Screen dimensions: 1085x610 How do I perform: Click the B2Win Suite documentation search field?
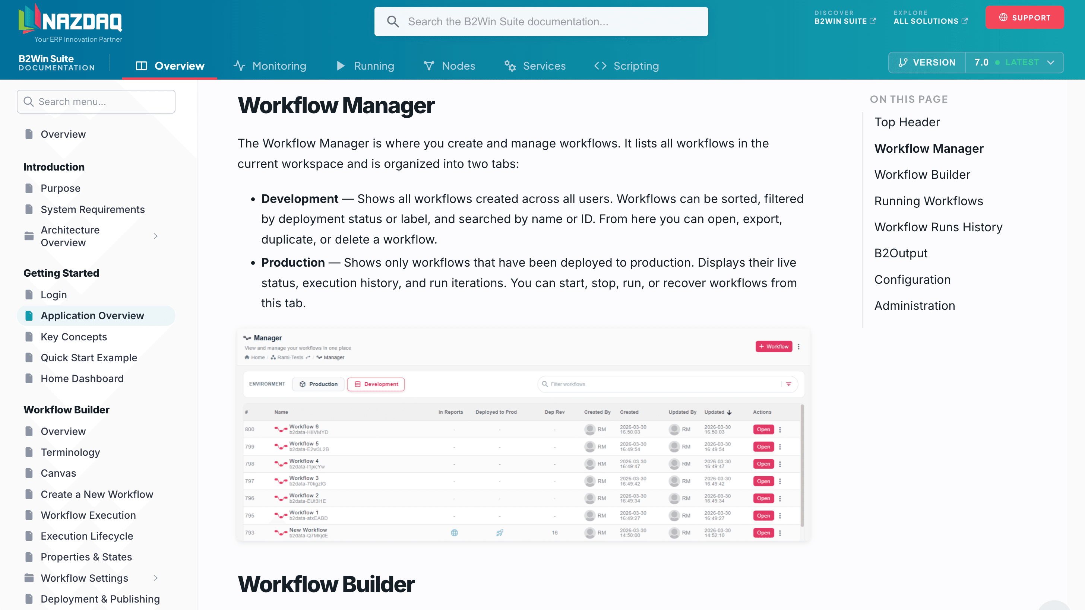541,22
